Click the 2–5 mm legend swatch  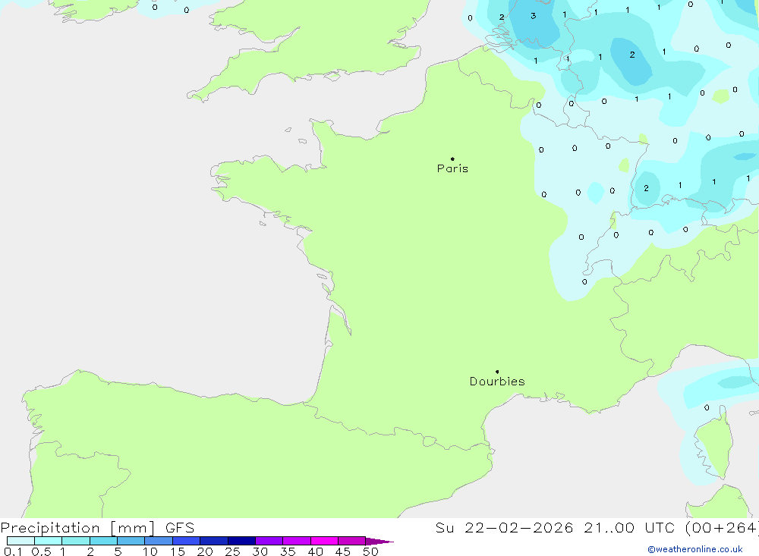[x=103, y=541]
